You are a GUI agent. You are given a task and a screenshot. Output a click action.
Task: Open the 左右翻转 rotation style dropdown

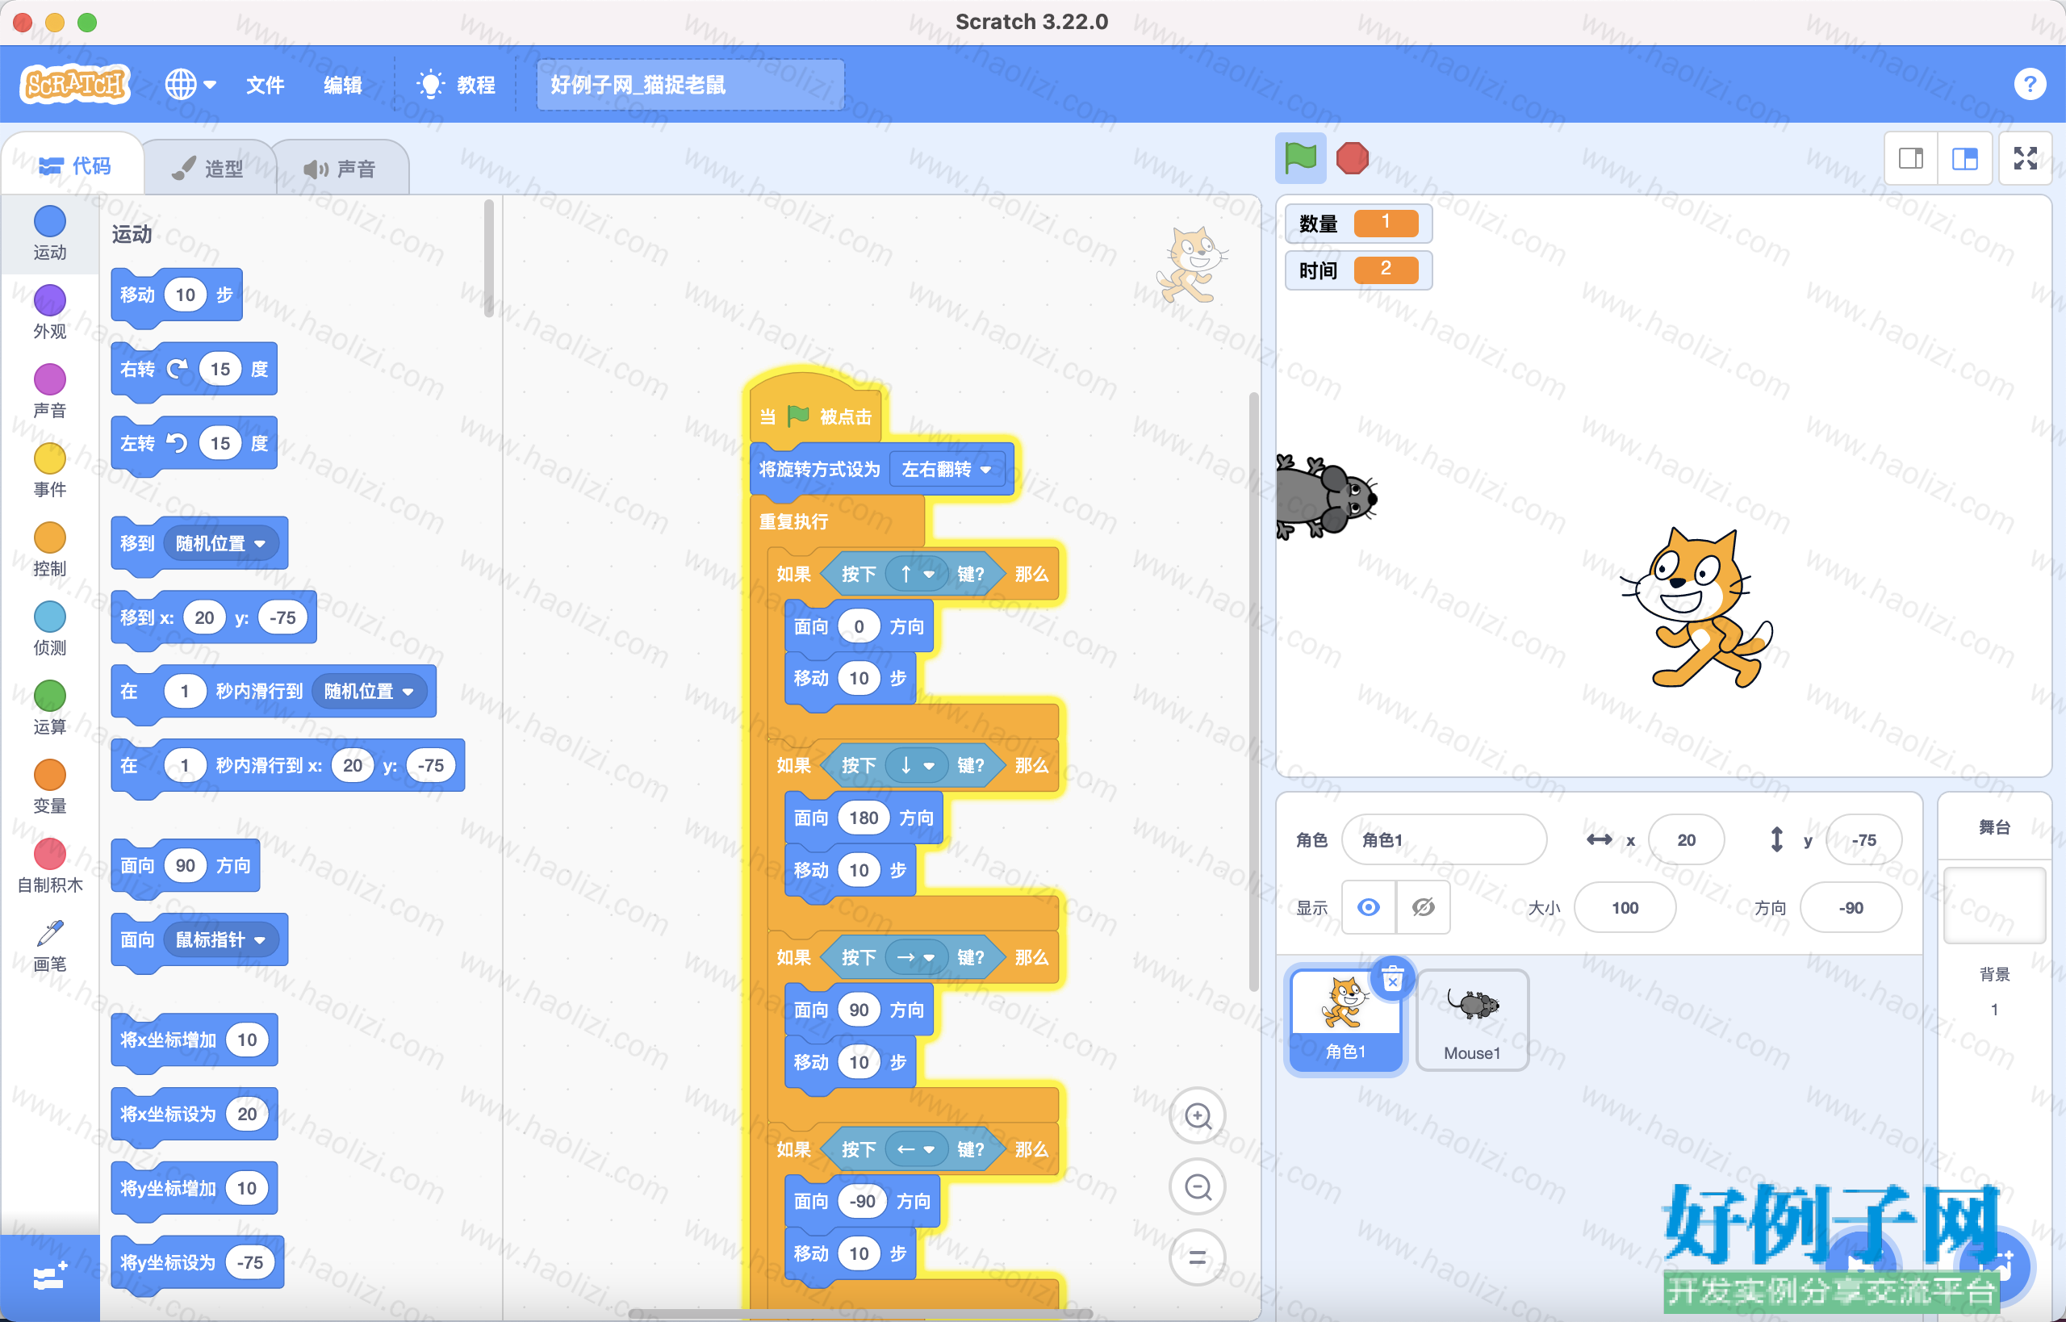947,470
